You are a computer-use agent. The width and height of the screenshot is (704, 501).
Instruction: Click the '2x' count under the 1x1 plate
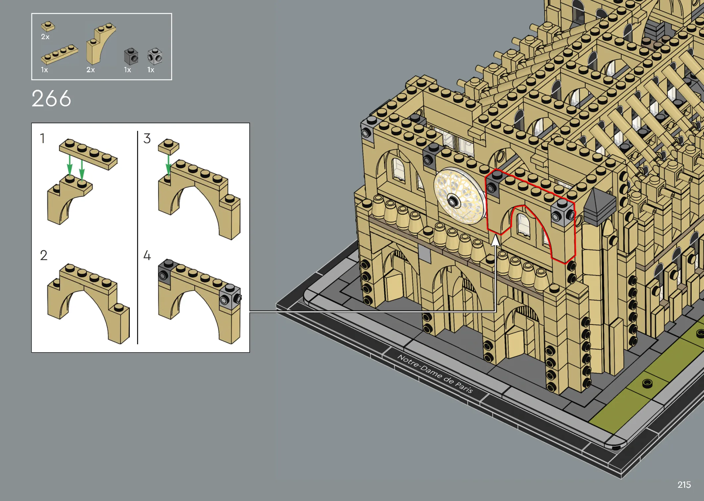[x=45, y=37]
